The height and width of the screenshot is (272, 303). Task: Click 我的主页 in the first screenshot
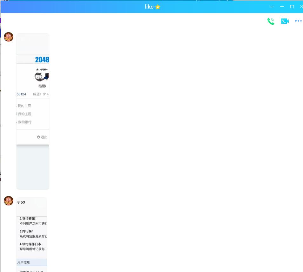[24, 106]
